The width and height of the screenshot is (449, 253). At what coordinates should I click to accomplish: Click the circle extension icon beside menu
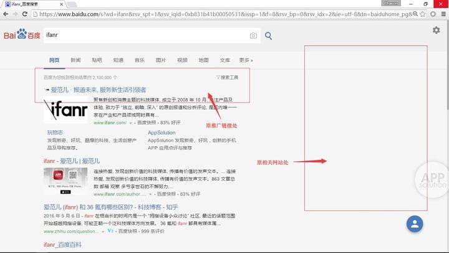click(x=433, y=14)
